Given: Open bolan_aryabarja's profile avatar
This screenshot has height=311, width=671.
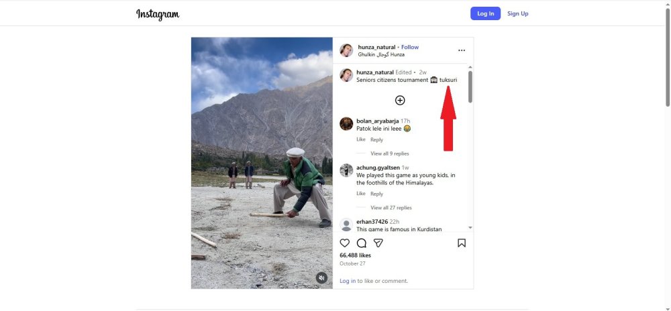Looking at the screenshot, I should [346, 123].
